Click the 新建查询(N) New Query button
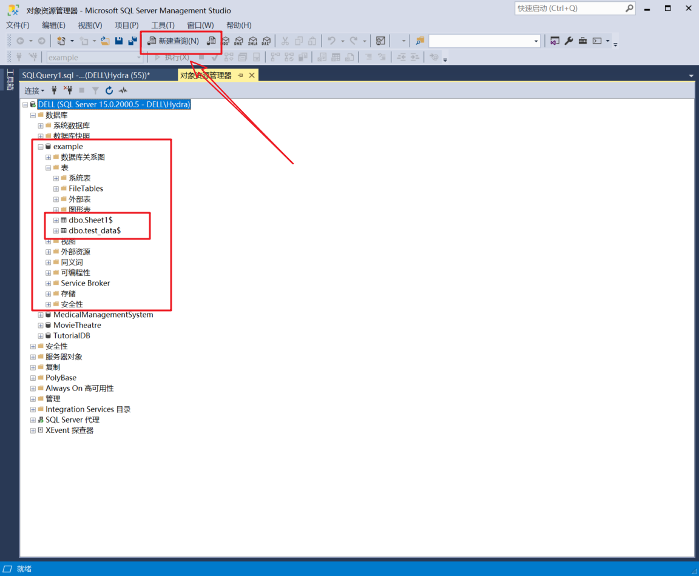 [173, 41]
